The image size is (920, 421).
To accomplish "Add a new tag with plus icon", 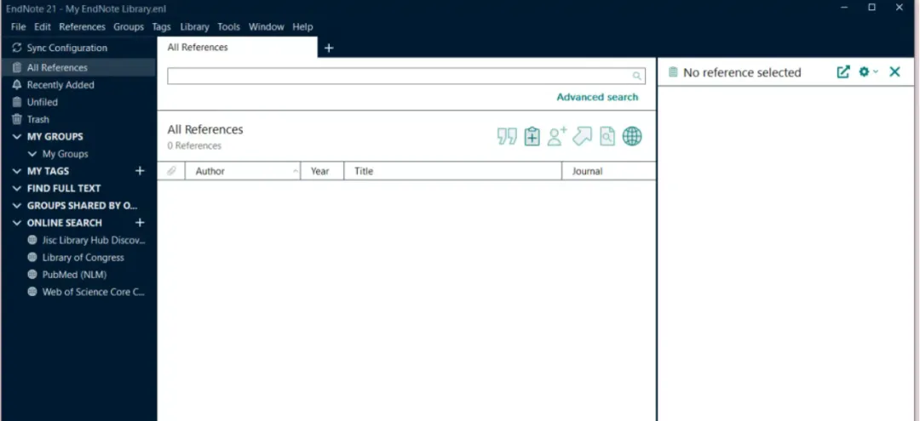I will [140, 171].
